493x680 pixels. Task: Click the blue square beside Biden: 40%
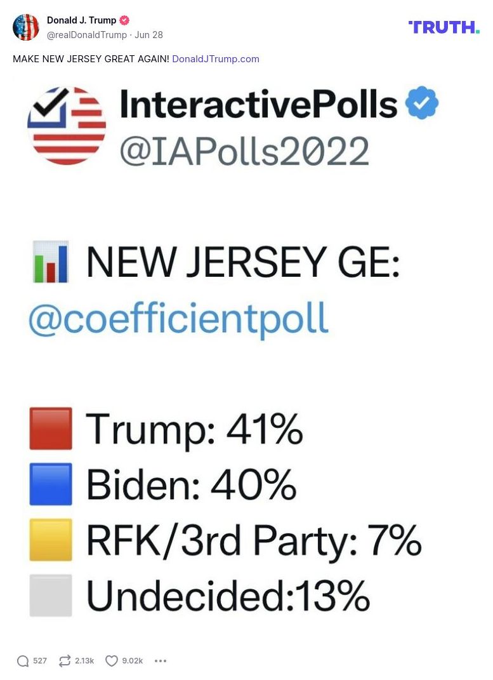(51, 484)
